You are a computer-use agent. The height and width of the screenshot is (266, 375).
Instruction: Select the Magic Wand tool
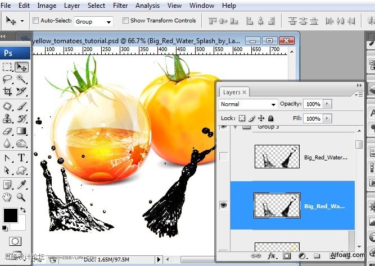pyautogui.click(x=21, y=79)
